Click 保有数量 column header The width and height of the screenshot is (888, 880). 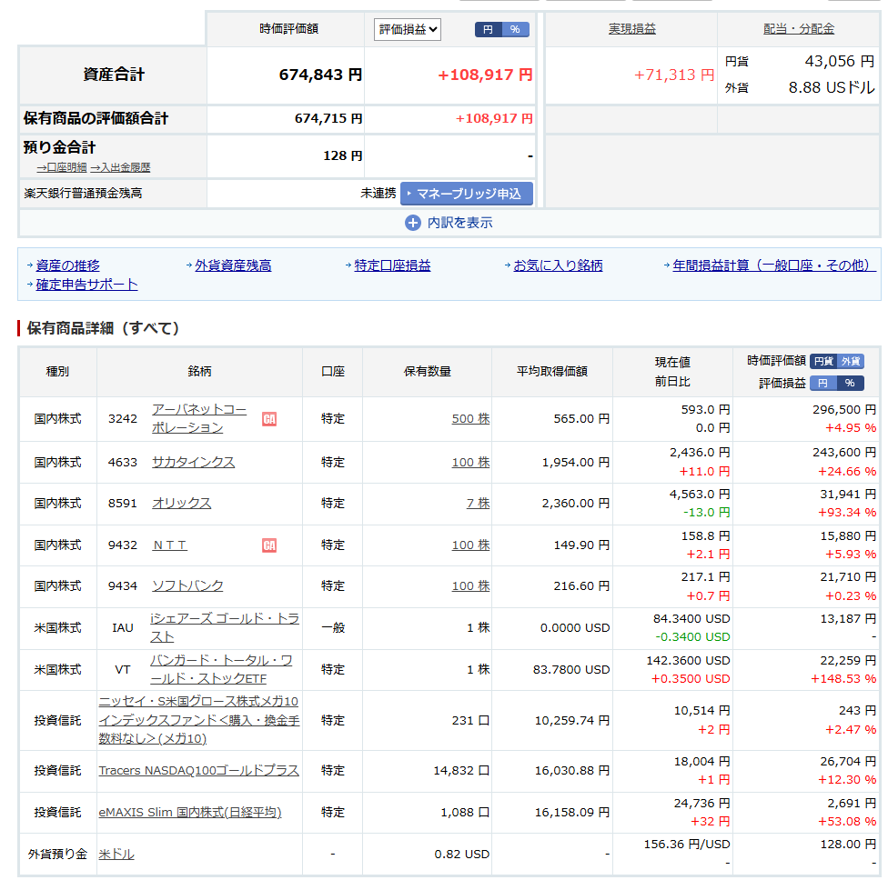427,371
